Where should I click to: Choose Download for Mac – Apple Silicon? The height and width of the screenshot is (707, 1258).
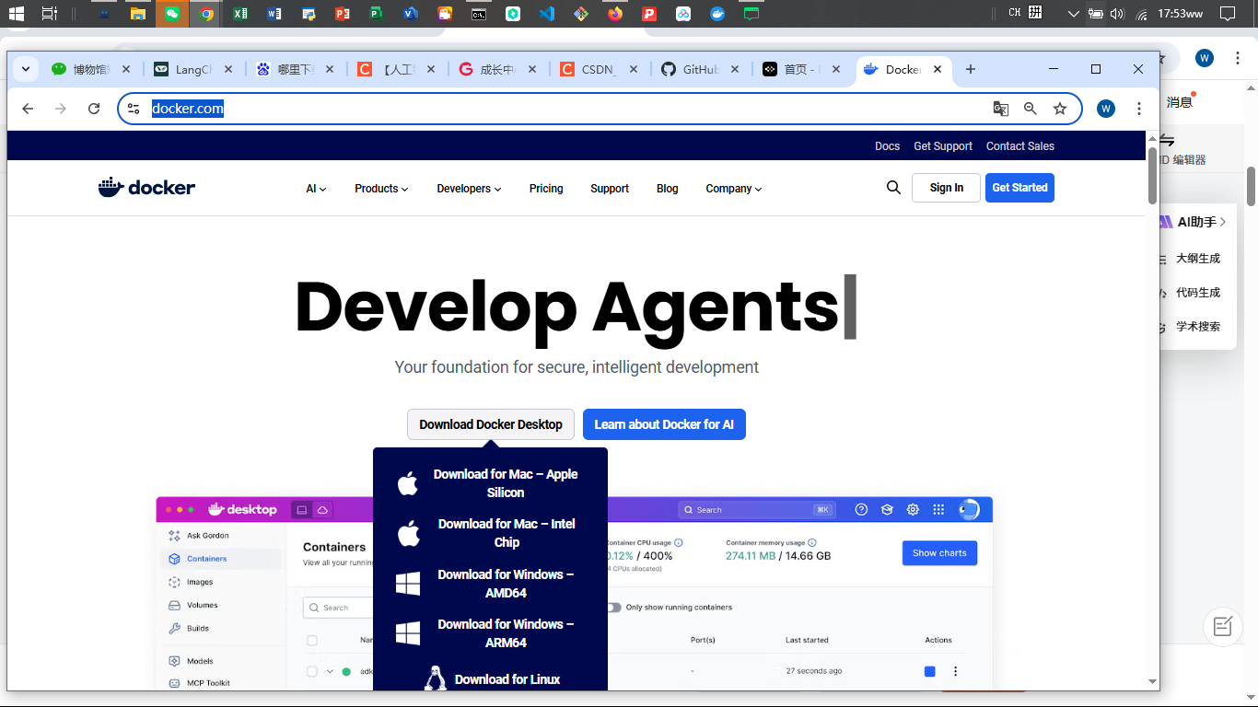490,483
